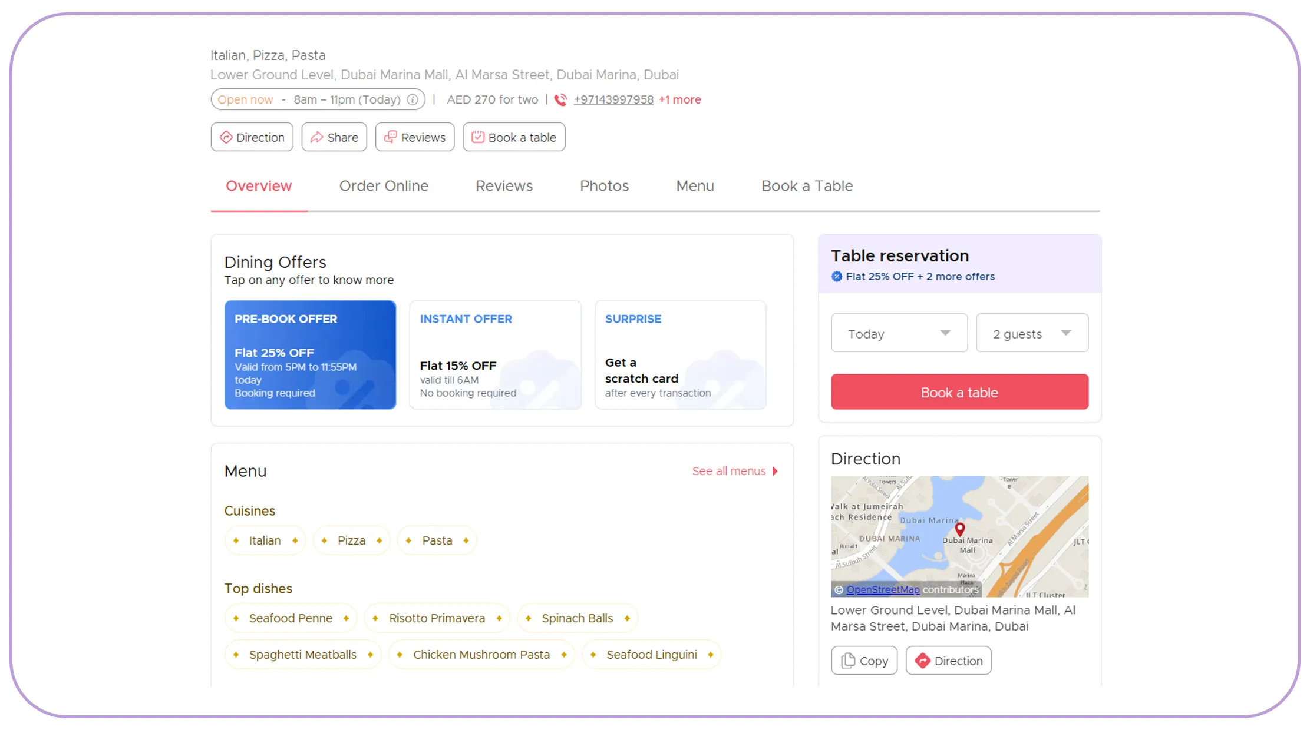Click the Reviews button under address
Screen dimensions: 1310x730
415,137
